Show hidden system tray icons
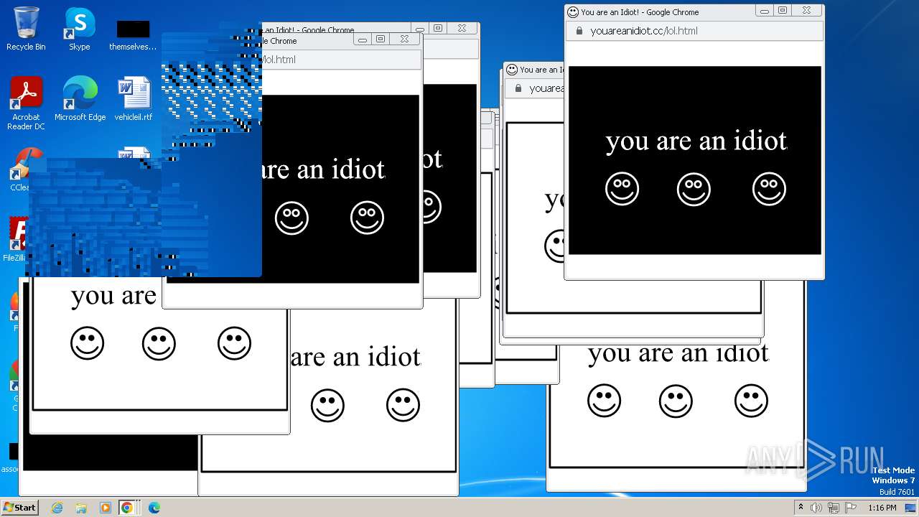919x517 pixels. [x=801, y=508]
